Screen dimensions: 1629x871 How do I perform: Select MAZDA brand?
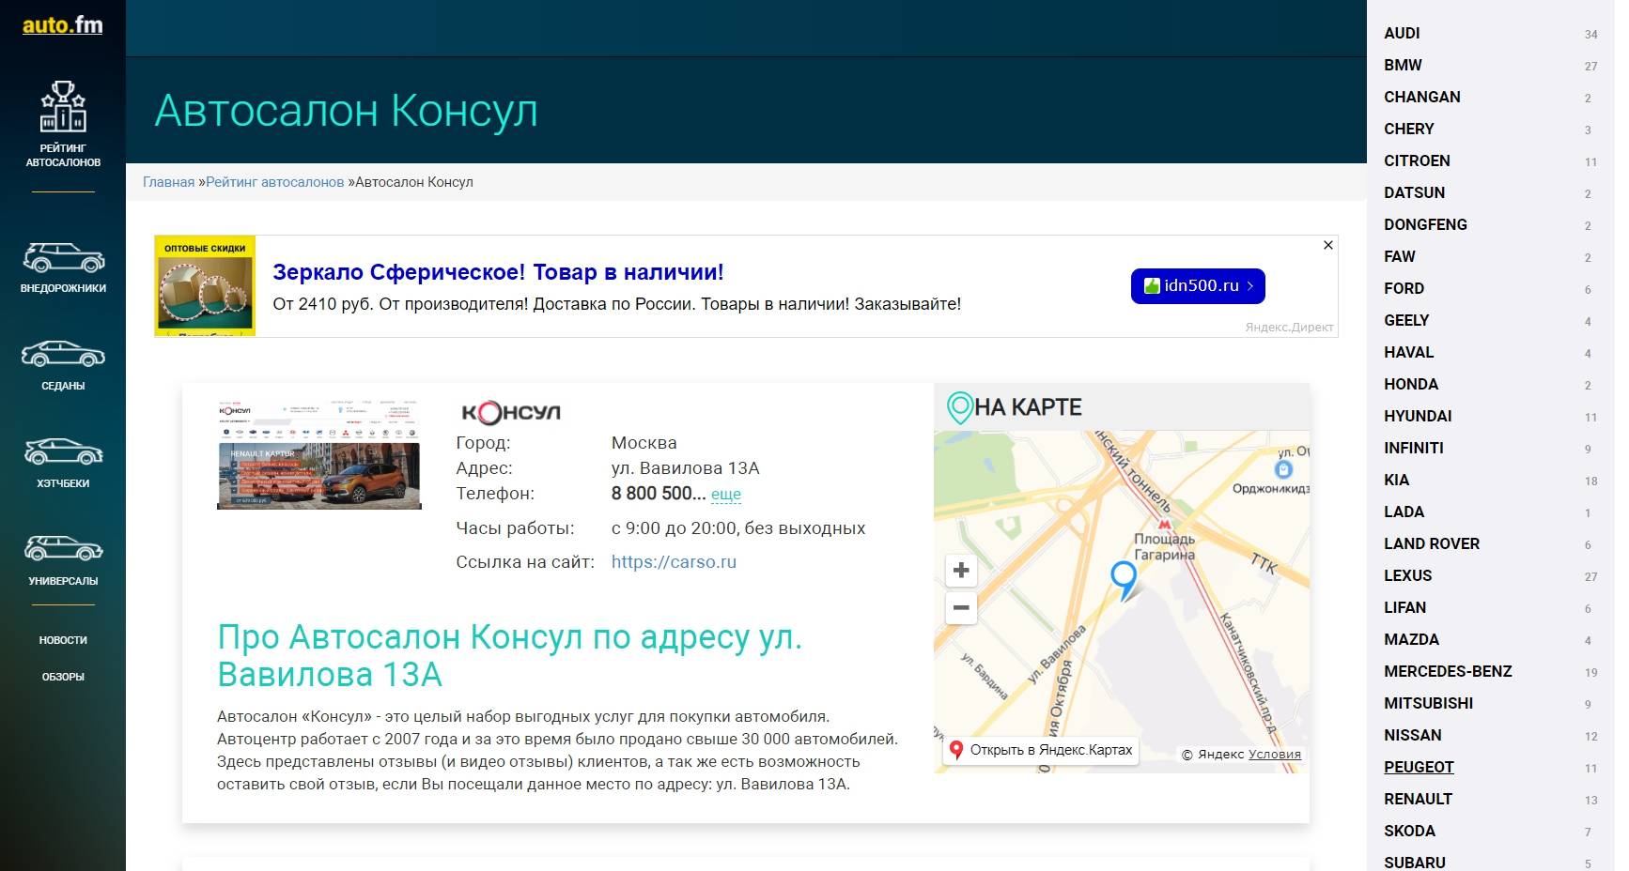point(1411,639)
